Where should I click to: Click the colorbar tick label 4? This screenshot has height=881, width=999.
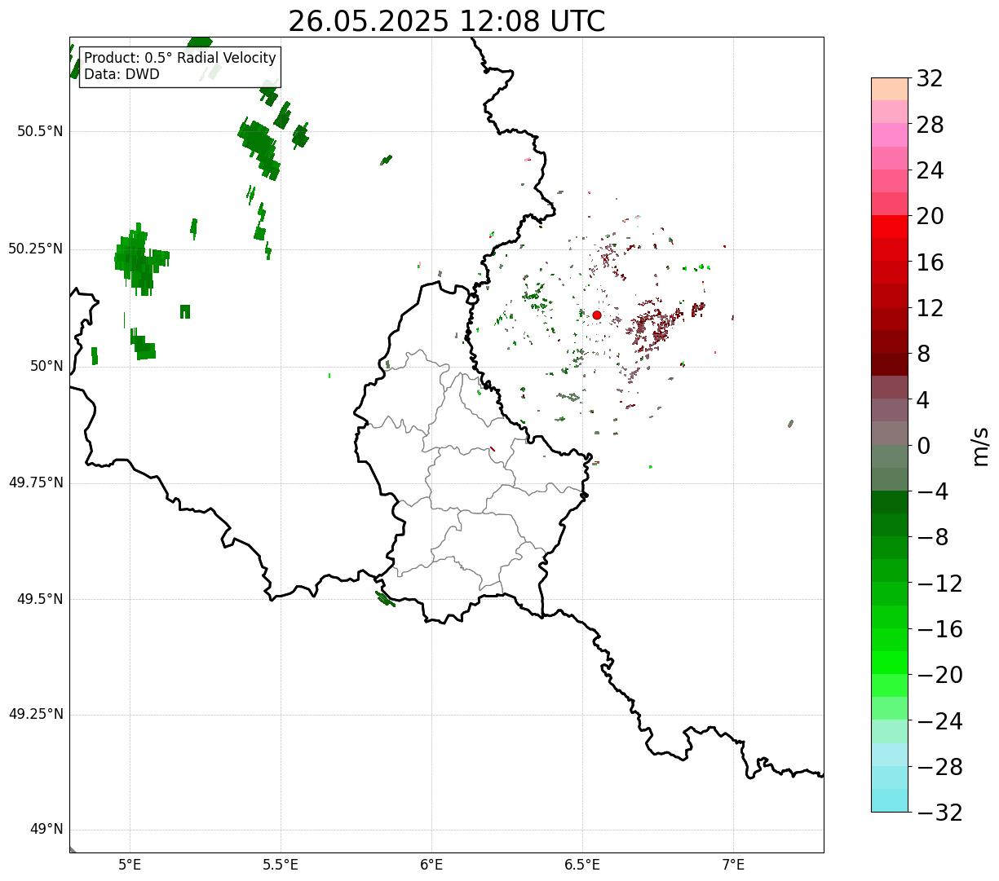923,400
